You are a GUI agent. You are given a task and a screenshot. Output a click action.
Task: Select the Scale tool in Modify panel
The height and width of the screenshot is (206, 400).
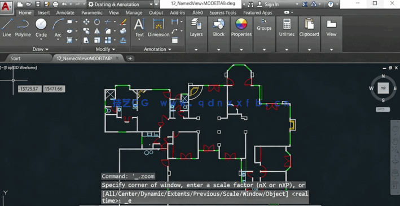[97, 40]
